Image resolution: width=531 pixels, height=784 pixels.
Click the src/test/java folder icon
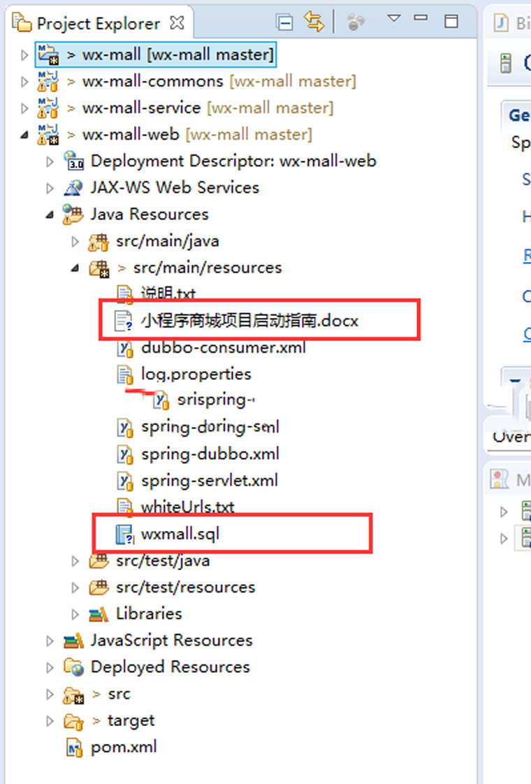click(x=99, y=560)
